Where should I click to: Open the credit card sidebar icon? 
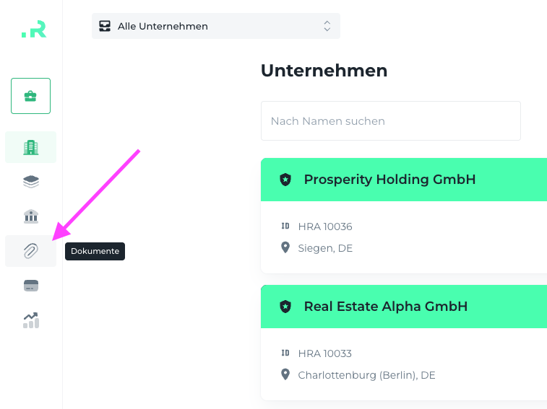coord(30,286)
